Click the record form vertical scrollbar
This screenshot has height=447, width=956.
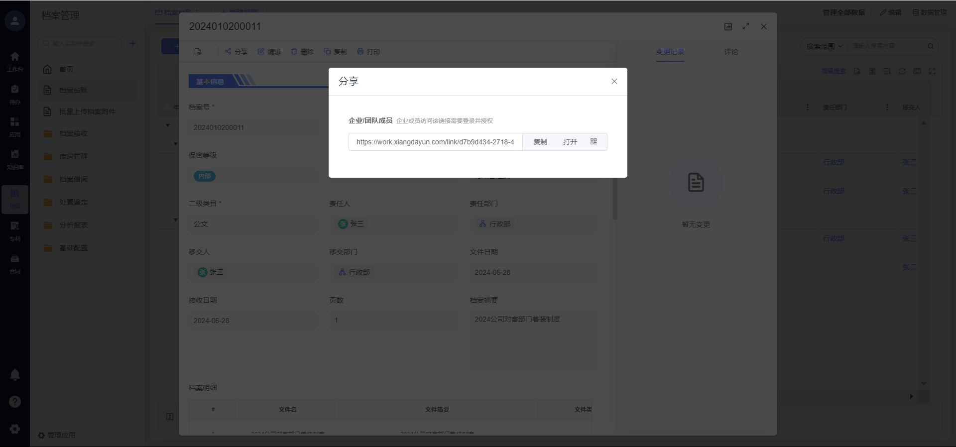point(615,199)
